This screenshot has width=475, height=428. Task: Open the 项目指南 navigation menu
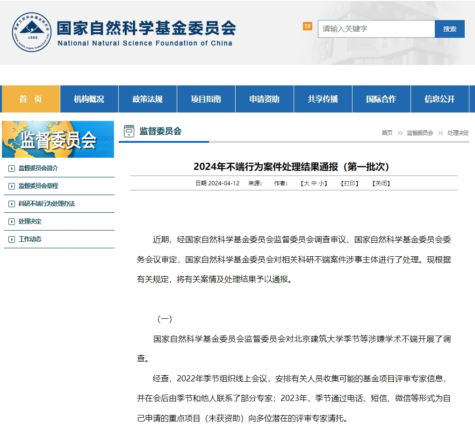(x=206, y=99)
